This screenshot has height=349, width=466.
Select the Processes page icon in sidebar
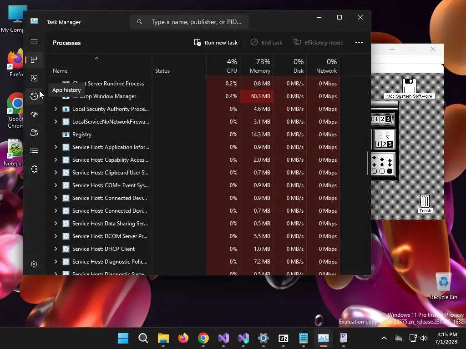[x=34, y=60]
